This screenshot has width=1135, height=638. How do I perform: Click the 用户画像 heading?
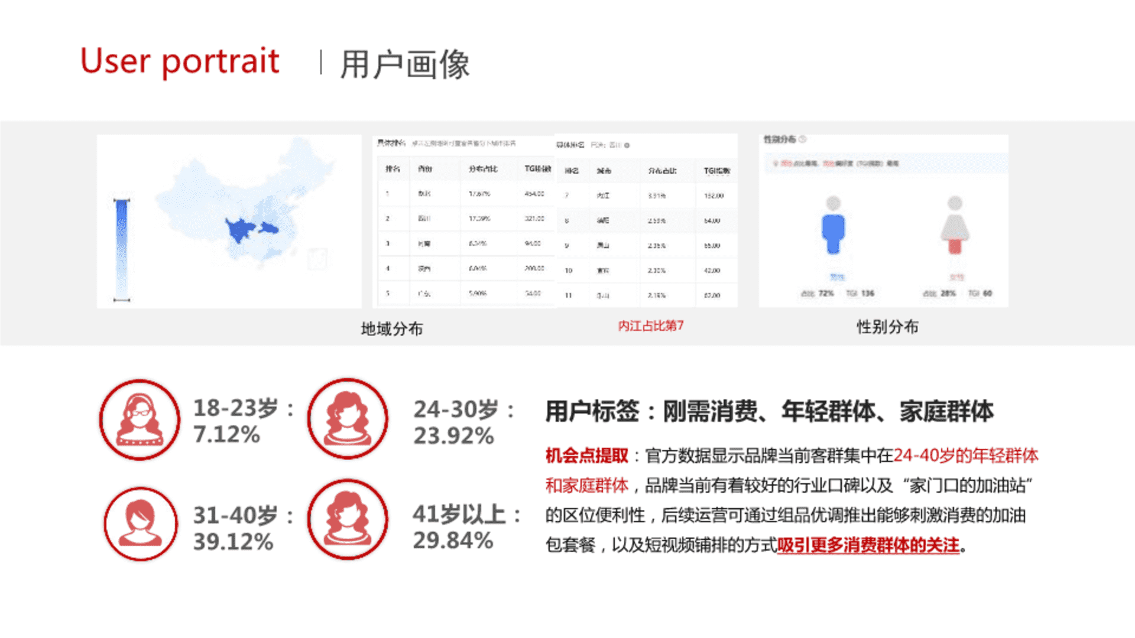[x=405, y=64]
